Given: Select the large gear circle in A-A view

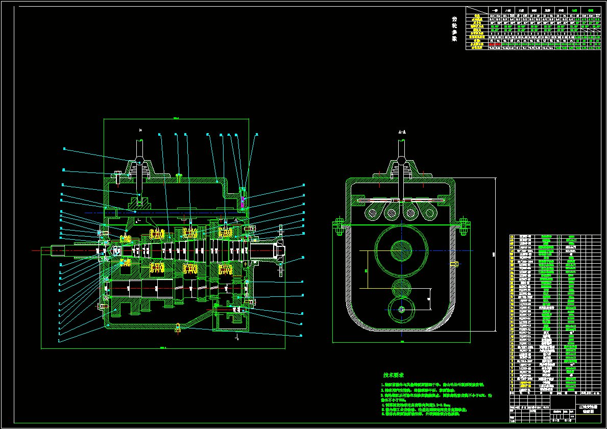Looking at the screenshot, I should point(401,250).
